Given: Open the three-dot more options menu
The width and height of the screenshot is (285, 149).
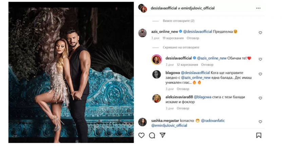Looking at the screenshot, I should tap(258, 8).
